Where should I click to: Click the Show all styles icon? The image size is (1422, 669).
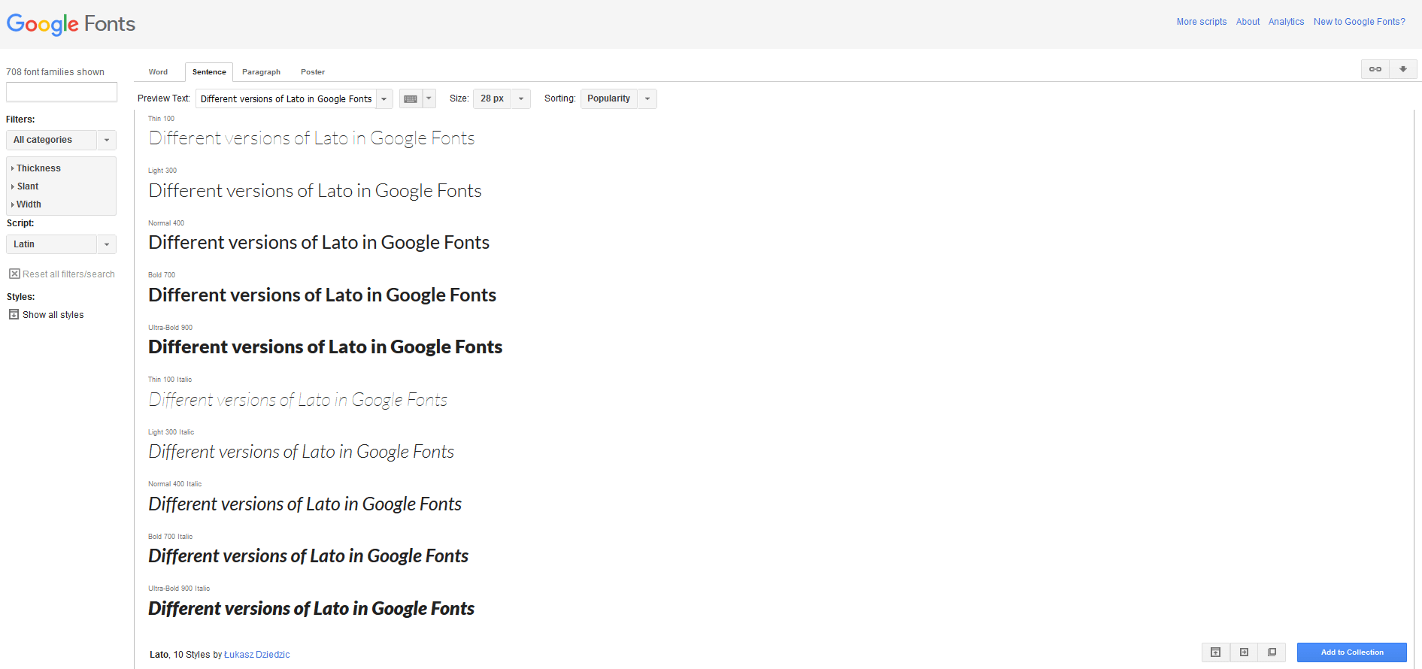pyautogui.click(x=14, y=314)
